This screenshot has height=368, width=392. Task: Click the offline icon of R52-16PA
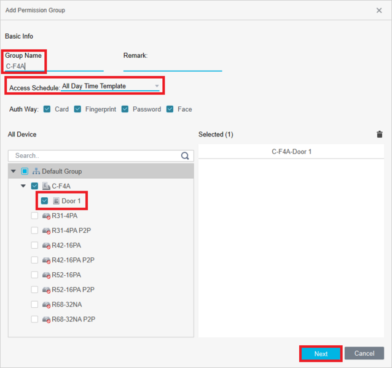tap(46, 275)
